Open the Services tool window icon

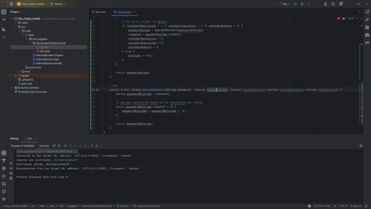[x=4, y=168]
